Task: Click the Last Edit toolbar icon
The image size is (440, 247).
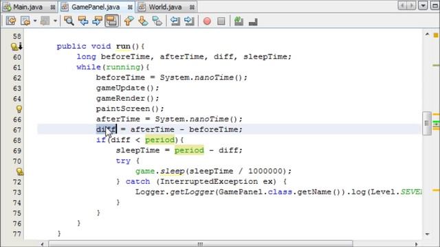Action: [x=11, y=21]
